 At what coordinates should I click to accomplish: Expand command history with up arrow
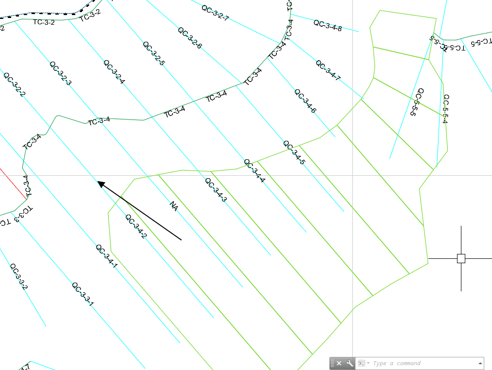pos(480,363)
